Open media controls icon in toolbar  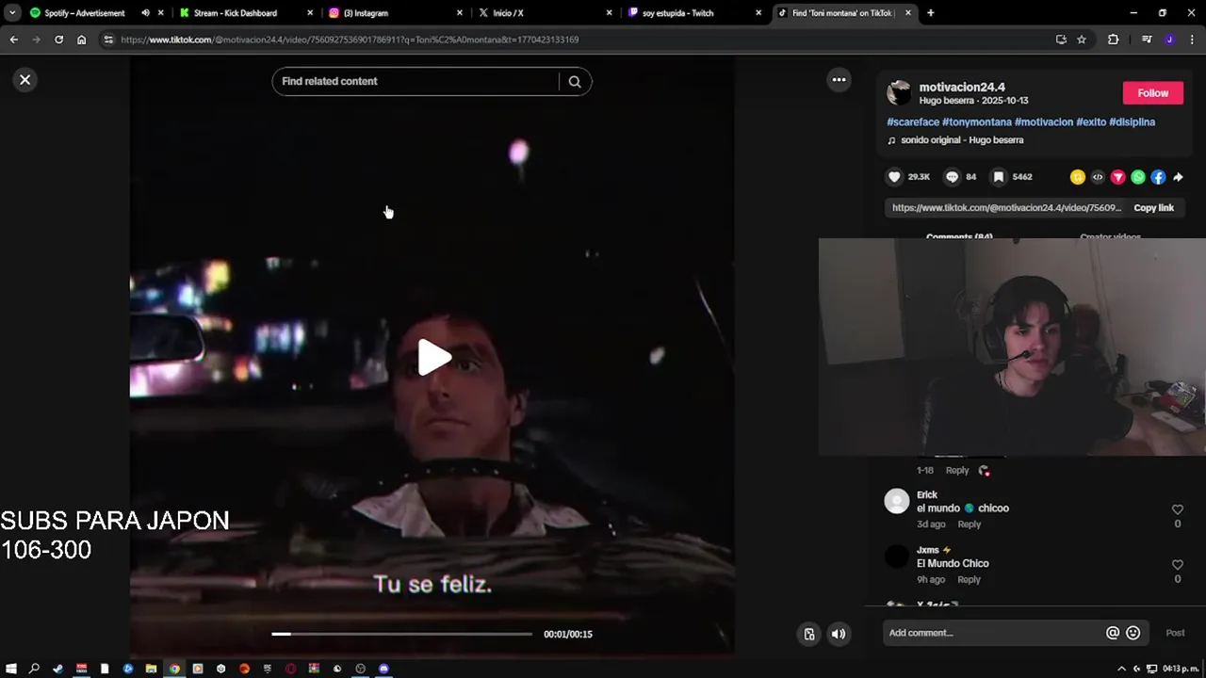click(x=1147, y=40)
